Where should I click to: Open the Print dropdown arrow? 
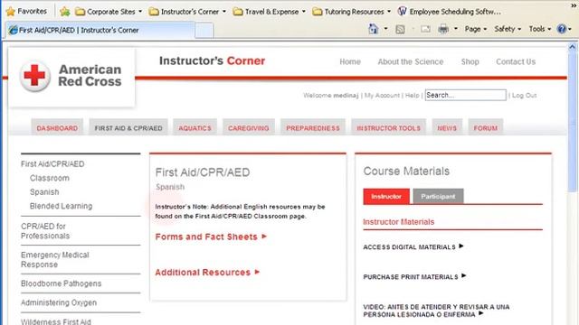point(456,29)
